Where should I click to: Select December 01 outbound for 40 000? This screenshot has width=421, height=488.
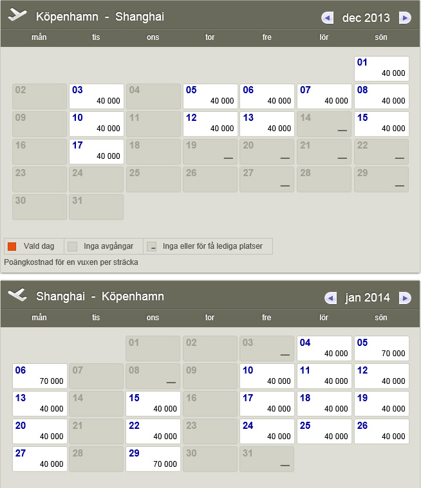point(381,69)
